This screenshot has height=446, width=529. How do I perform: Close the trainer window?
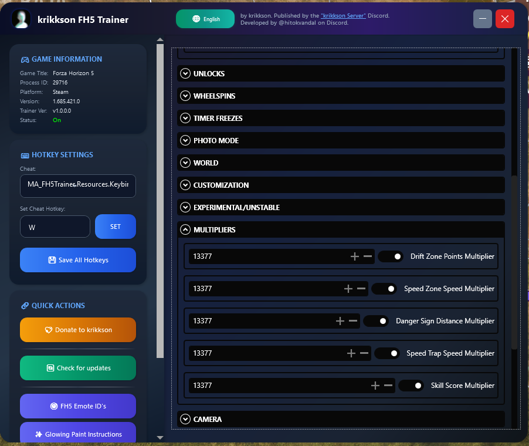coord(505,19)
